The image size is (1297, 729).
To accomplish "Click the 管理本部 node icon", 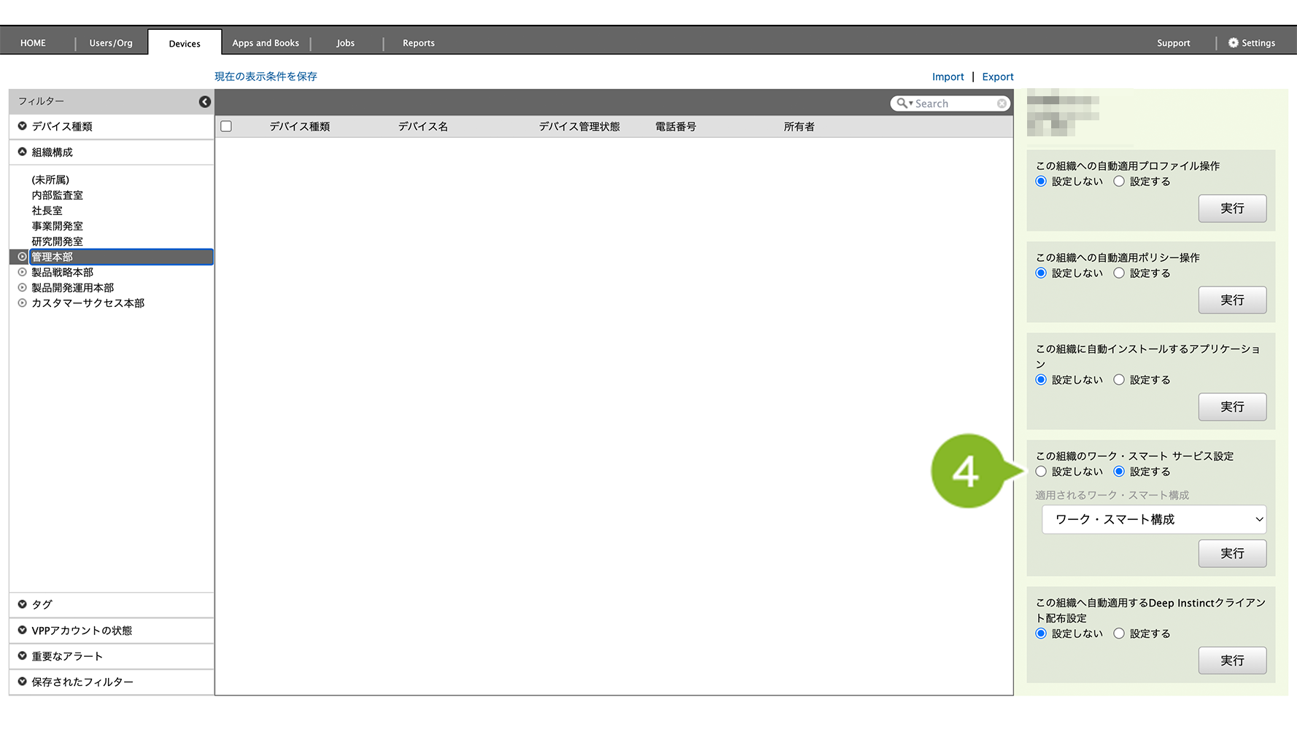I will point(23,257).
